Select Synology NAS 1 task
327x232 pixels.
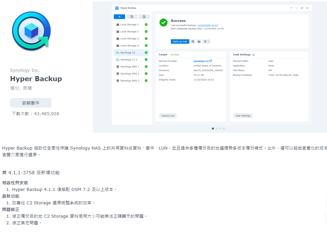coord(131,66)
